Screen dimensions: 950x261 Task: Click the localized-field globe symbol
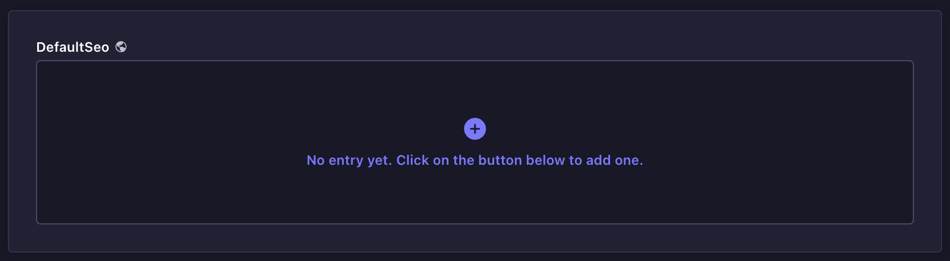[121, 47]
